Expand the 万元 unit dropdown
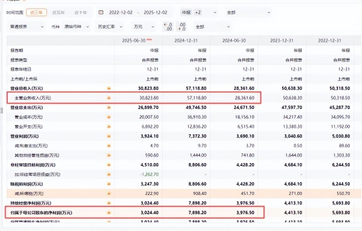 (144, 27)
